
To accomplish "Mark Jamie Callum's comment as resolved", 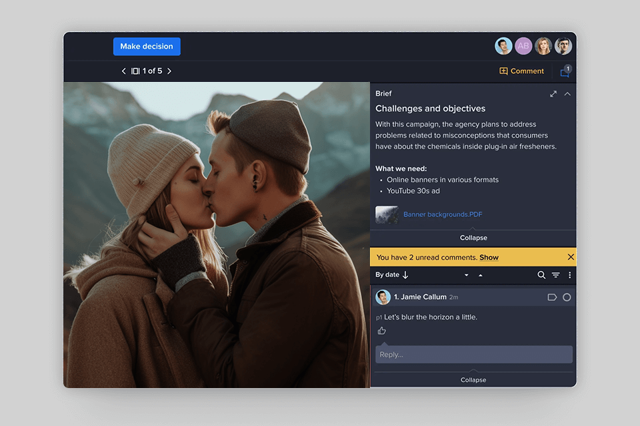I will pyautogui.click(x=567, y=297).
